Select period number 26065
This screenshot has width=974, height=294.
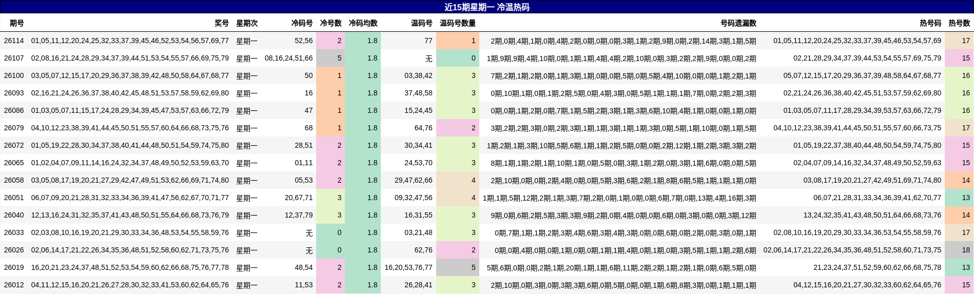(14, 163)
